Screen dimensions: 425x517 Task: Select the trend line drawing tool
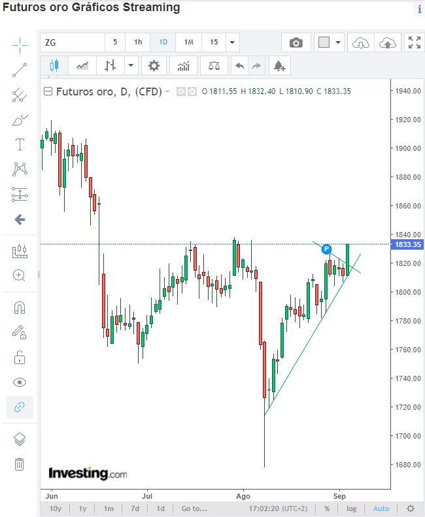[20, 70]
